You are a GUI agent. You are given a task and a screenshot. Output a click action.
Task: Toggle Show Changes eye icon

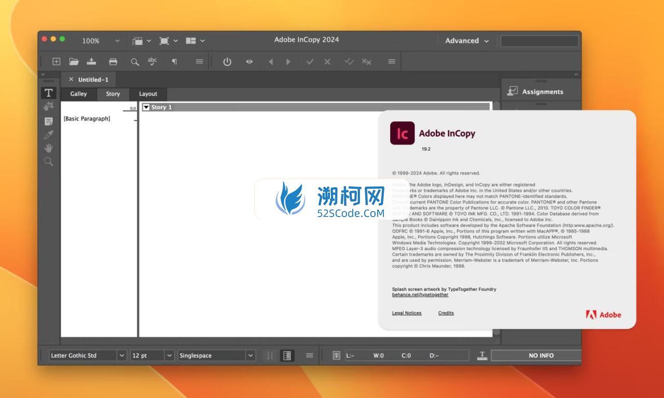coord(250,62)
